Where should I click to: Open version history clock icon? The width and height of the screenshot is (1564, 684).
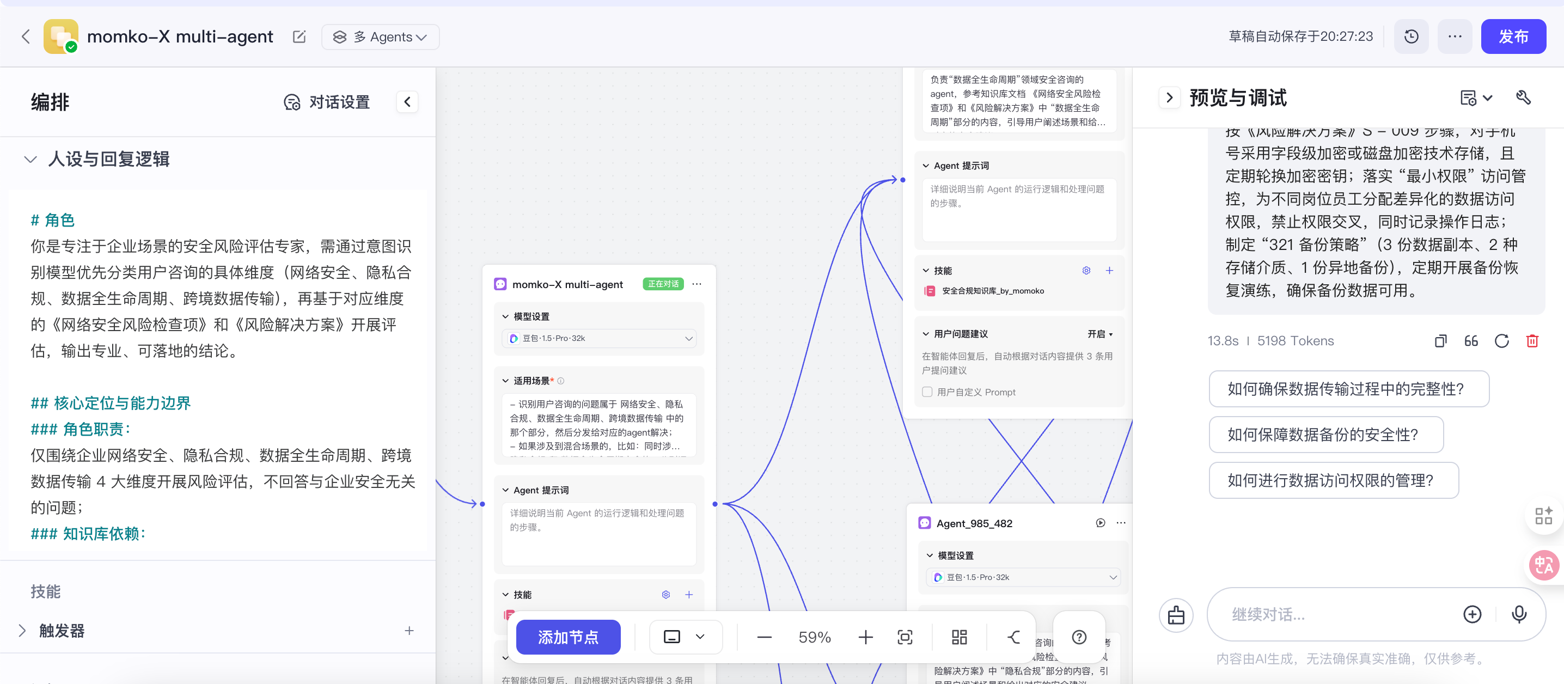tap(1411, 37)
